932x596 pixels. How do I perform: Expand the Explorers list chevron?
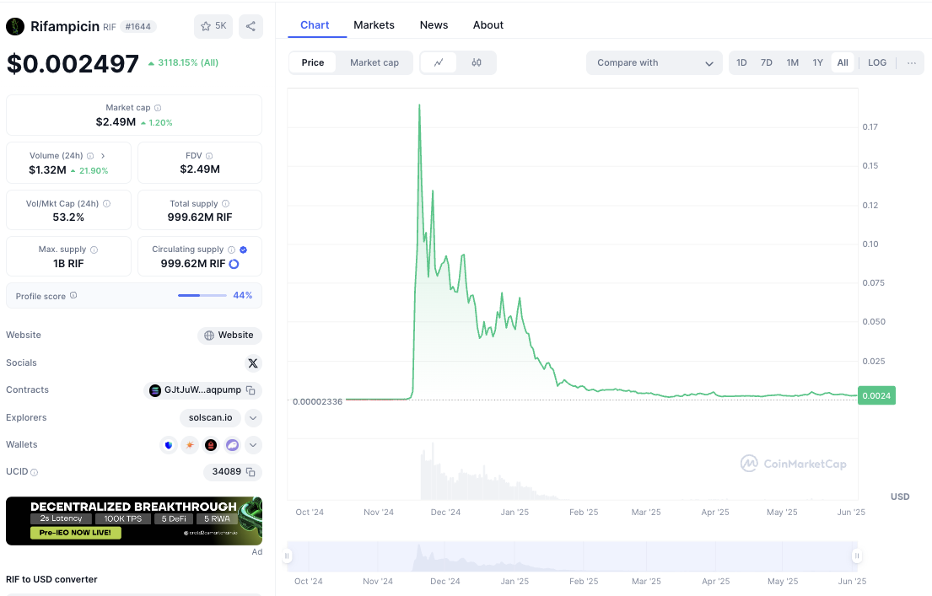253,418
